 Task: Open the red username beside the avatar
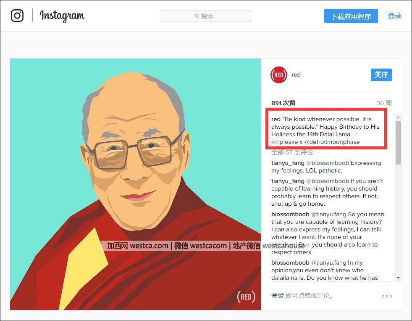296,75
